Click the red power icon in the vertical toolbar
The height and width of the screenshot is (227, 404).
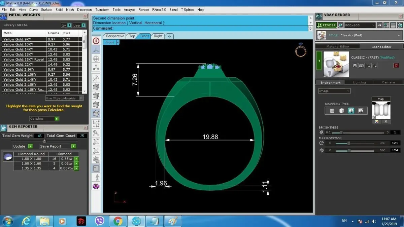(96, 41)
